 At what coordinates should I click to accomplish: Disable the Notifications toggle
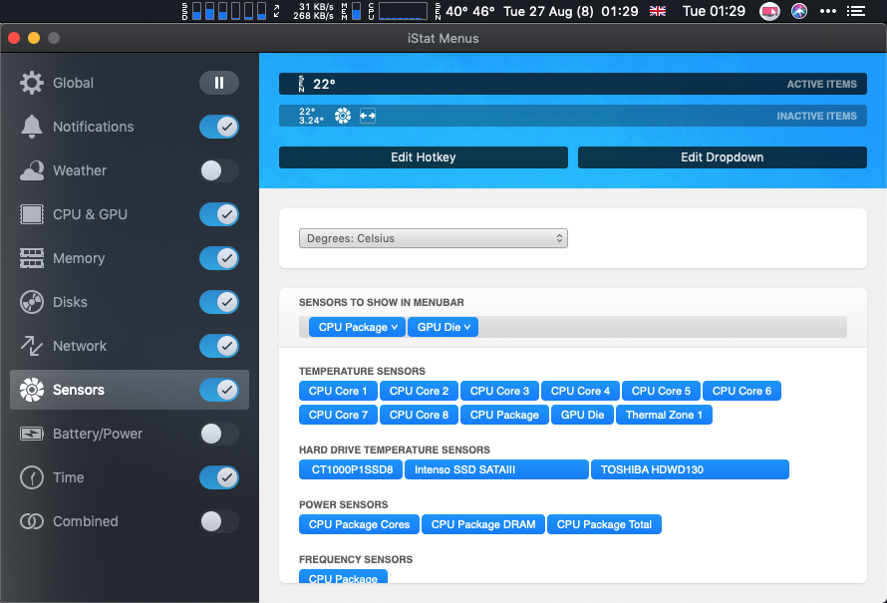pyautogui.click(x=219, y=127)
